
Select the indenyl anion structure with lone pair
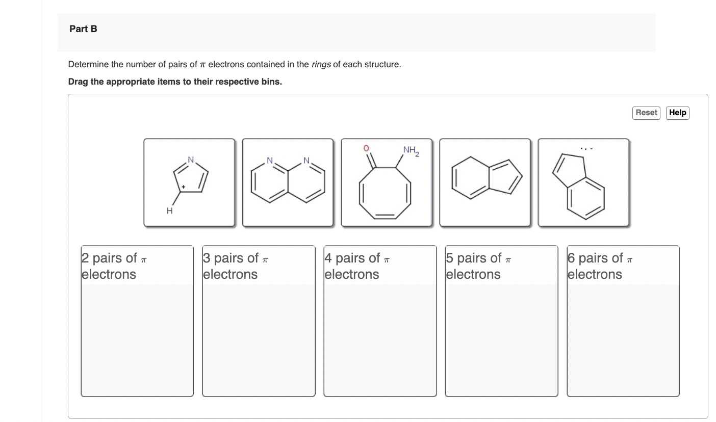coord(583,182)
